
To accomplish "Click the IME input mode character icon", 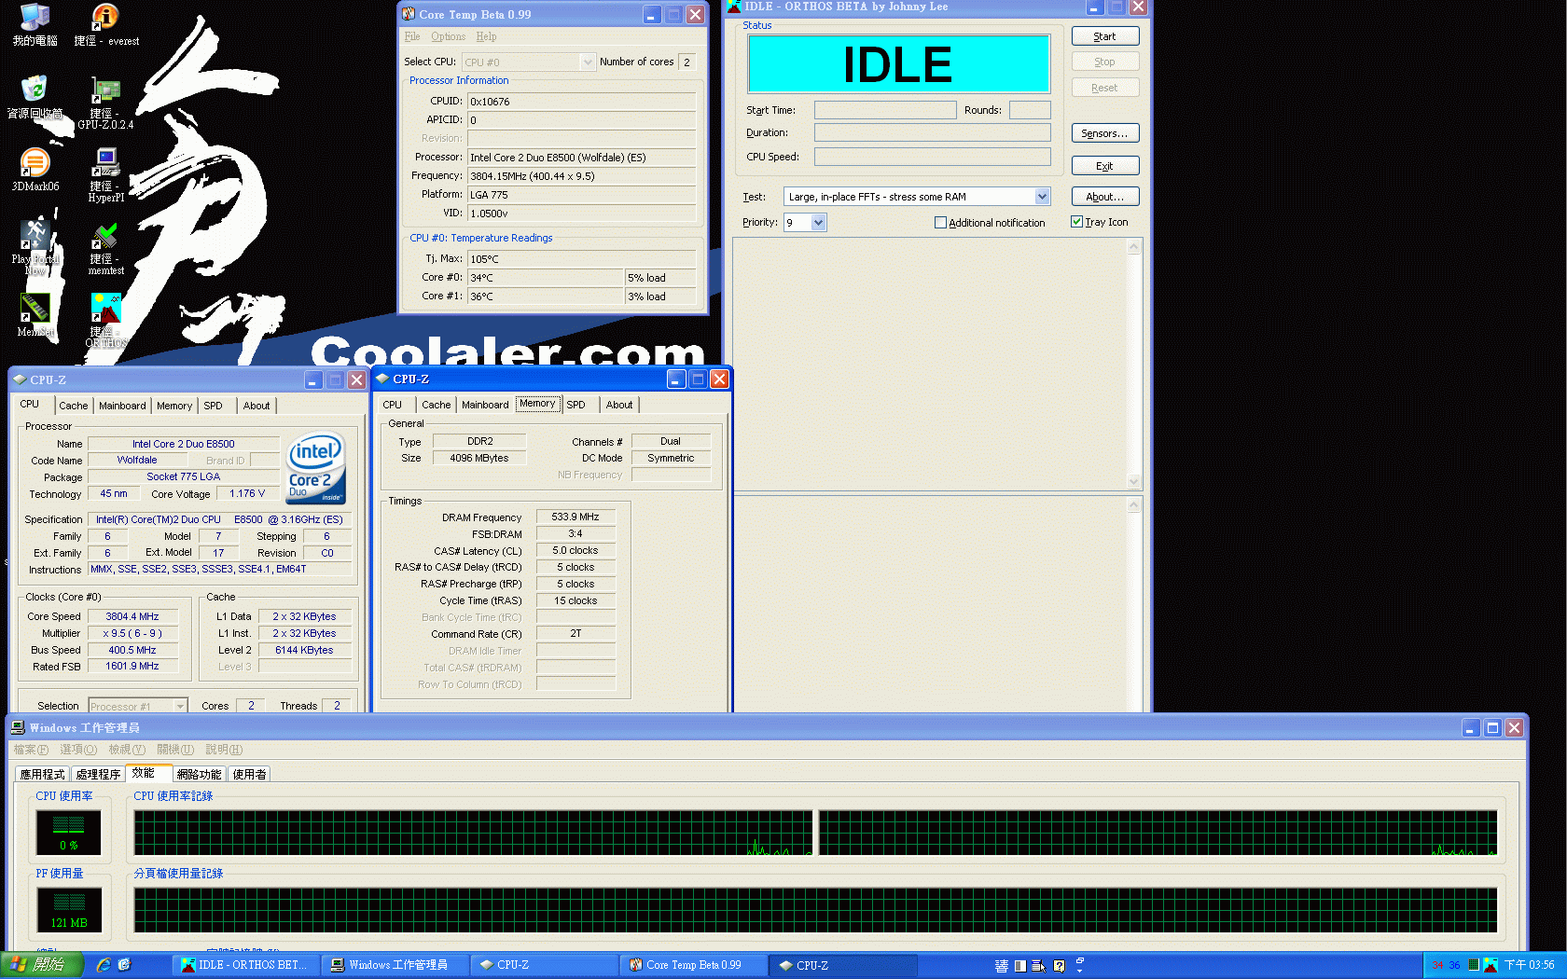I will (x=1002, y=966).
